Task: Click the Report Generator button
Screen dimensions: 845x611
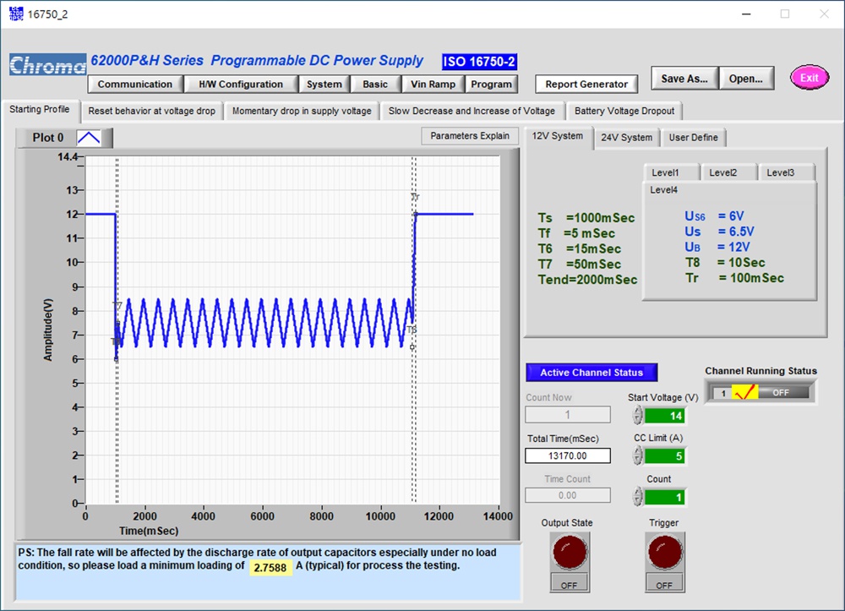Action: coord(586,85)
